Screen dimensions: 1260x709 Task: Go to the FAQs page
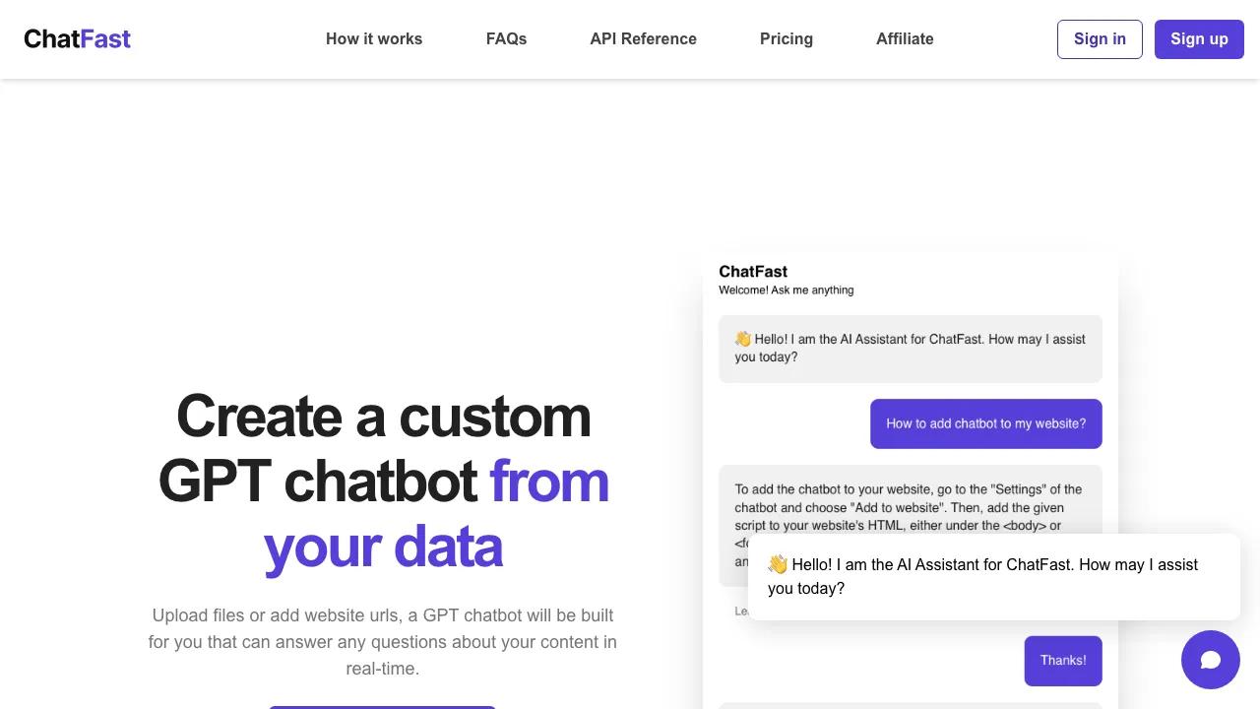tap(506, 39)
